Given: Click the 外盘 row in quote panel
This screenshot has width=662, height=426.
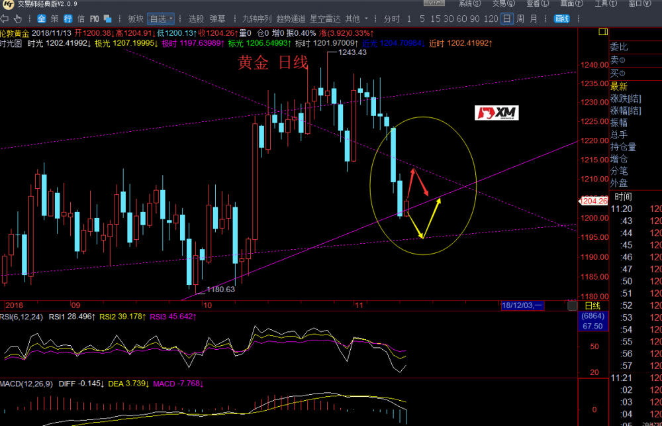Looking at the screenshot, I should [x=619, y=183].
